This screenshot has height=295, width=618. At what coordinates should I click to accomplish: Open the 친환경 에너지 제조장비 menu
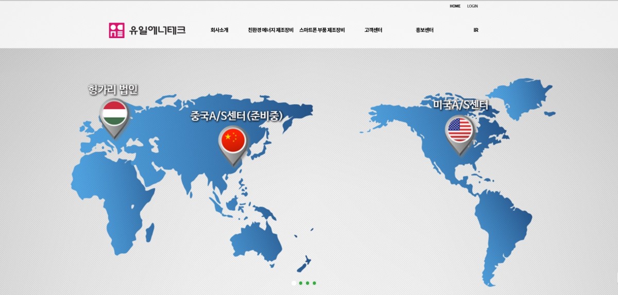click(x=270, y=30)
